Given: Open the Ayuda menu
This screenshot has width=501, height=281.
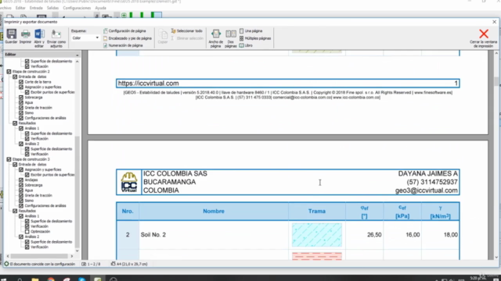Looking at the screenshot, I should tap(101, 8).
